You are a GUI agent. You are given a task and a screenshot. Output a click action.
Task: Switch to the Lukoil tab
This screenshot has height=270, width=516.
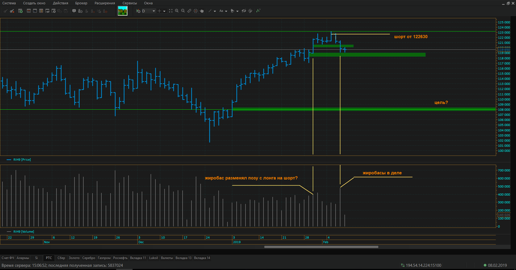tap(154, 258)
